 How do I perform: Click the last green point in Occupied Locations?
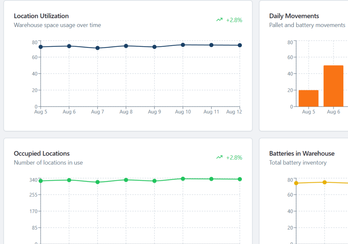(x=240, y=179)
